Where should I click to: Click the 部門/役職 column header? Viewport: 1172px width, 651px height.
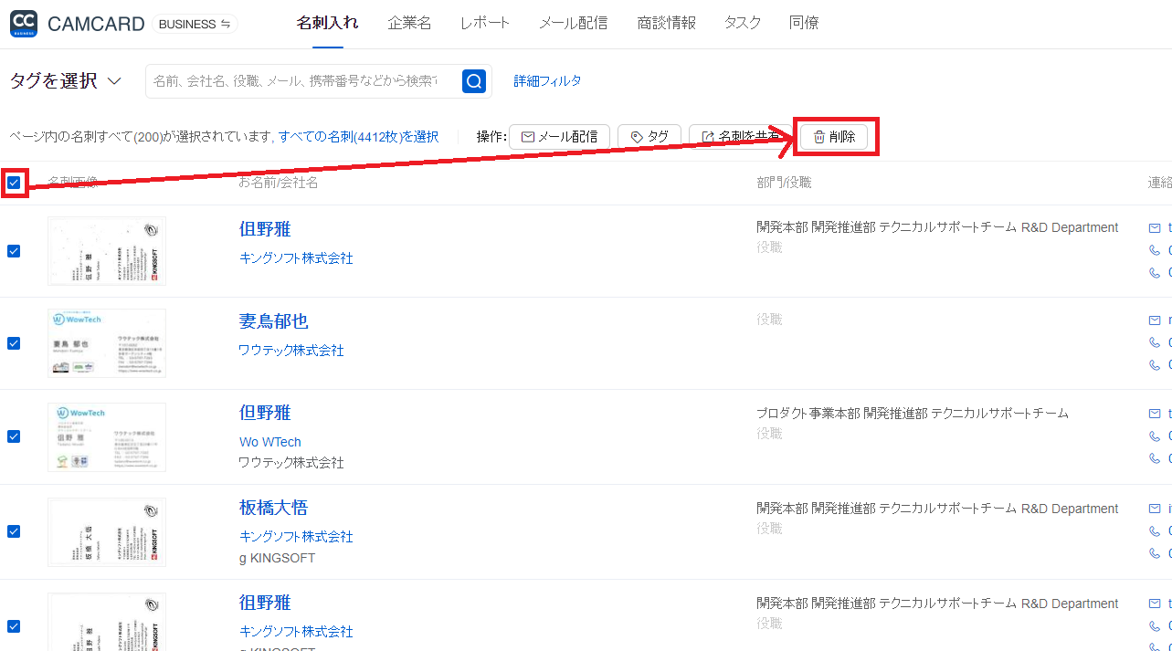784,183
